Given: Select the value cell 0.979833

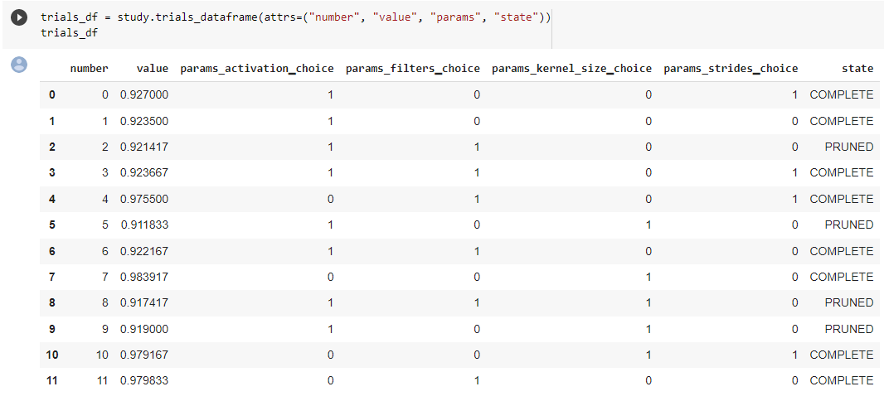Looking at the screenshot, I should coord(144,380).
